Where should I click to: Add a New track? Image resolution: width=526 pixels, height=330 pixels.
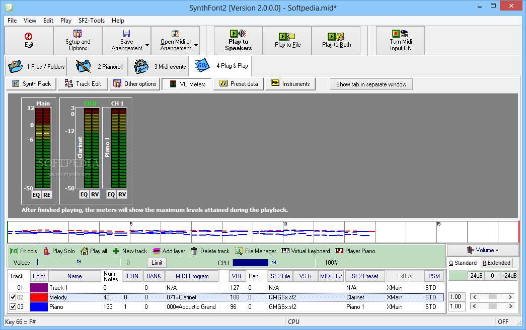pos(130,251)
